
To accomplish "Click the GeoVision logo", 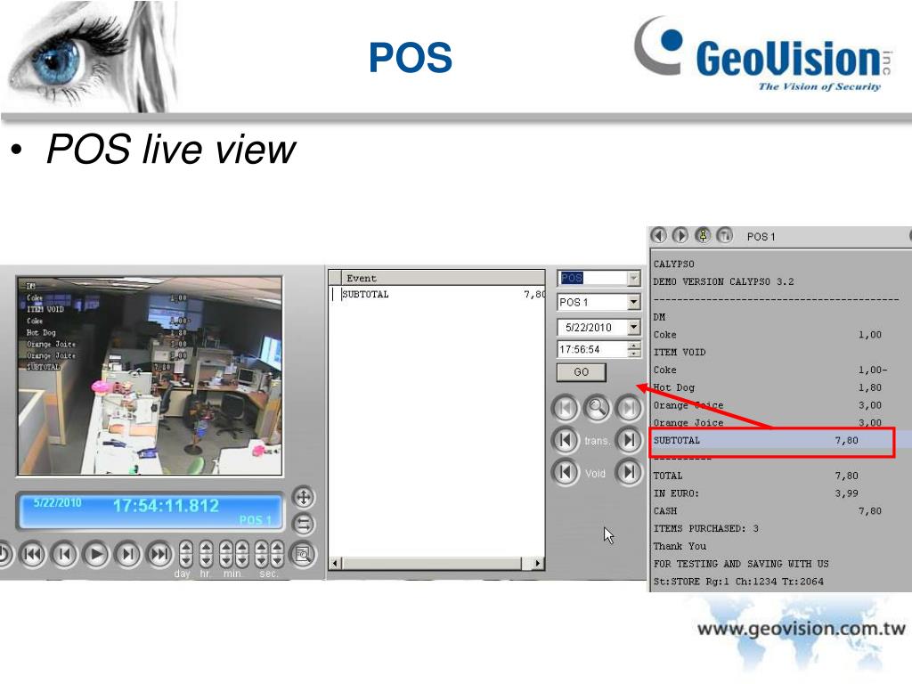I will coord(763,54).
